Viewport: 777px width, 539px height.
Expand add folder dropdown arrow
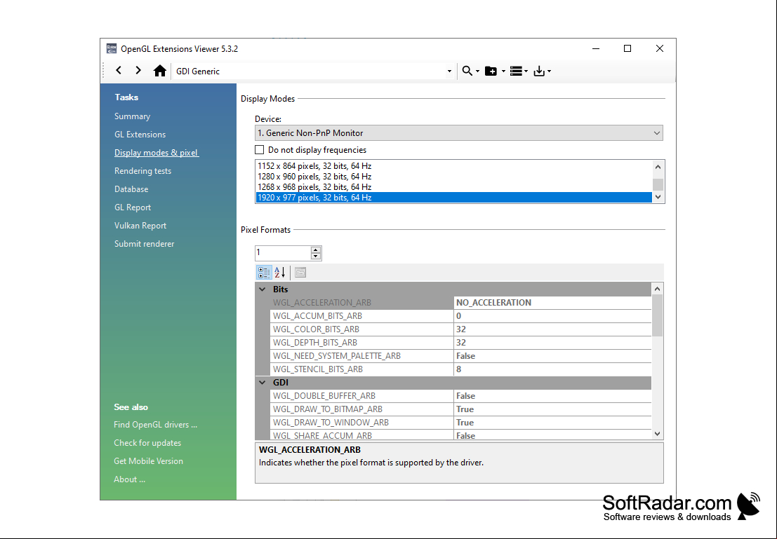[x=503, y=71]
